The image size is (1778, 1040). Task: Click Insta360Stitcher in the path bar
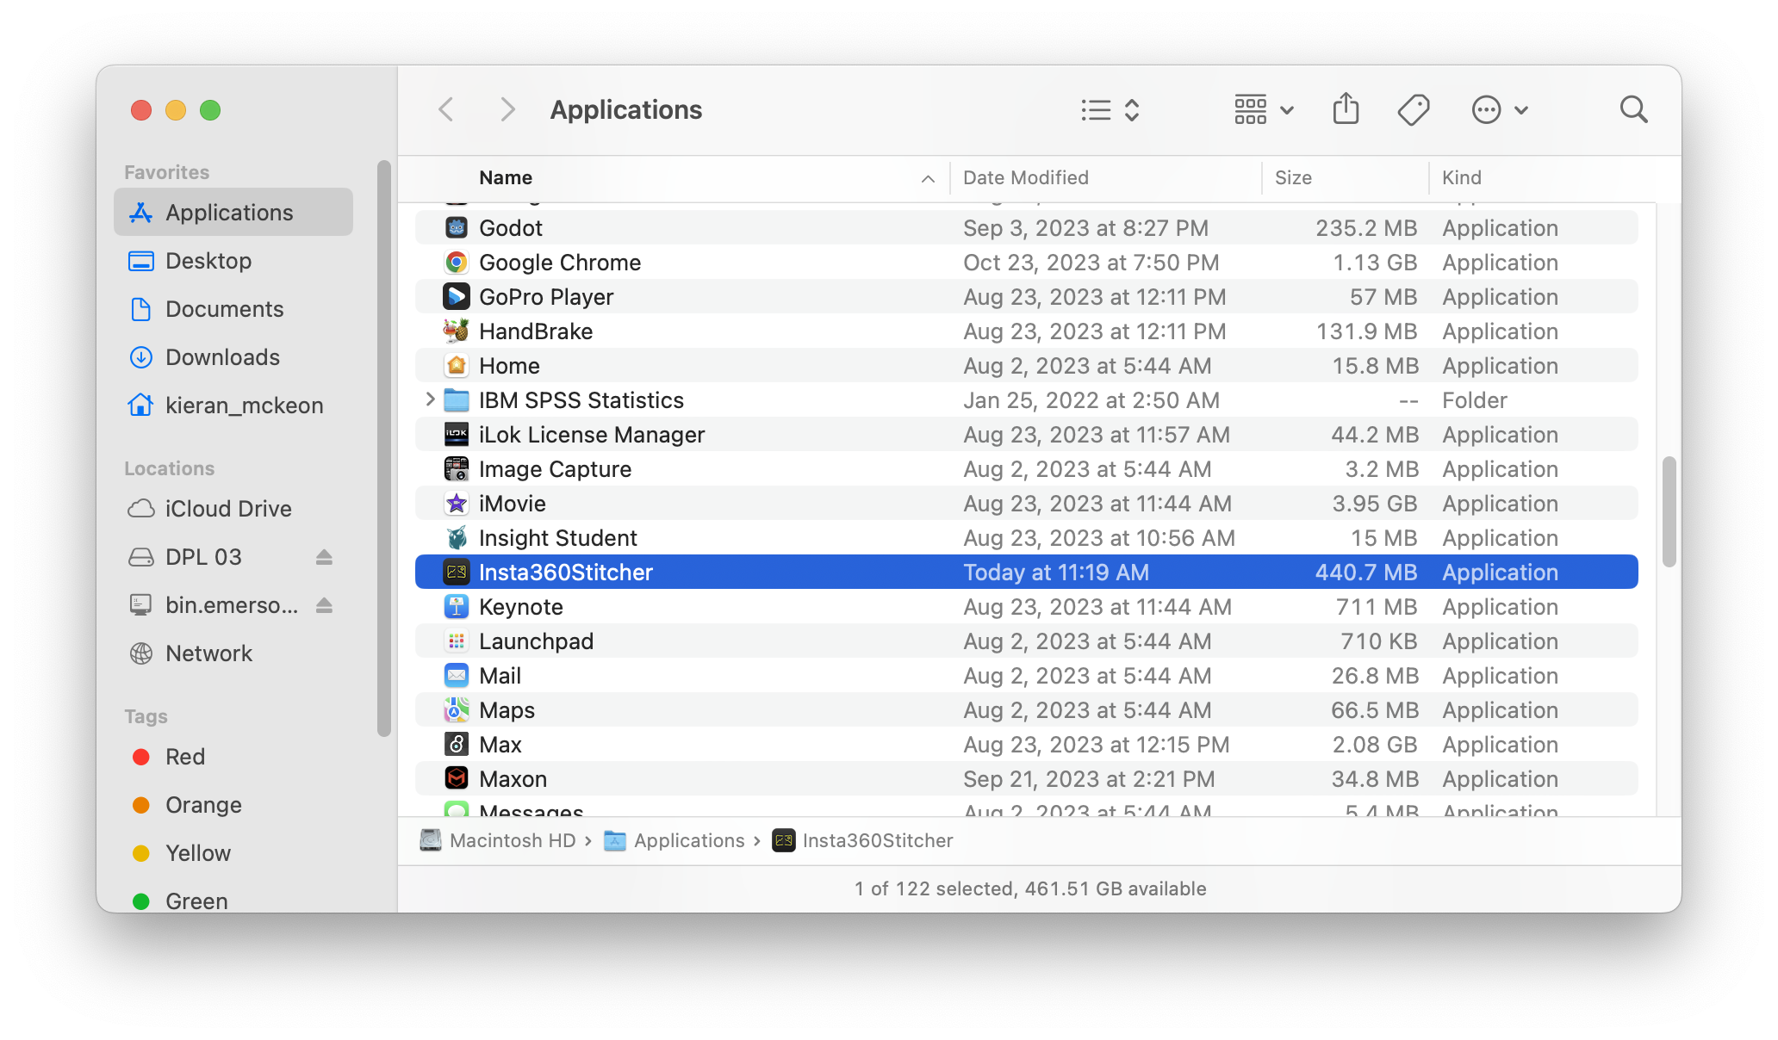(x=862, y=840)
